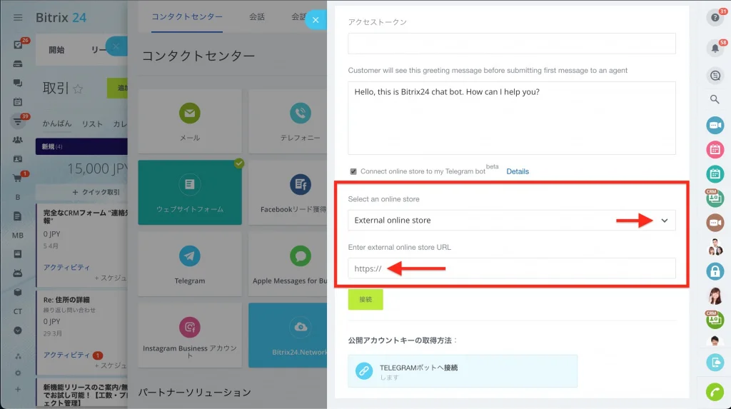Screen dimensions: 731x409
Task: Click the greeting message text area
Action: click(511, 118)
